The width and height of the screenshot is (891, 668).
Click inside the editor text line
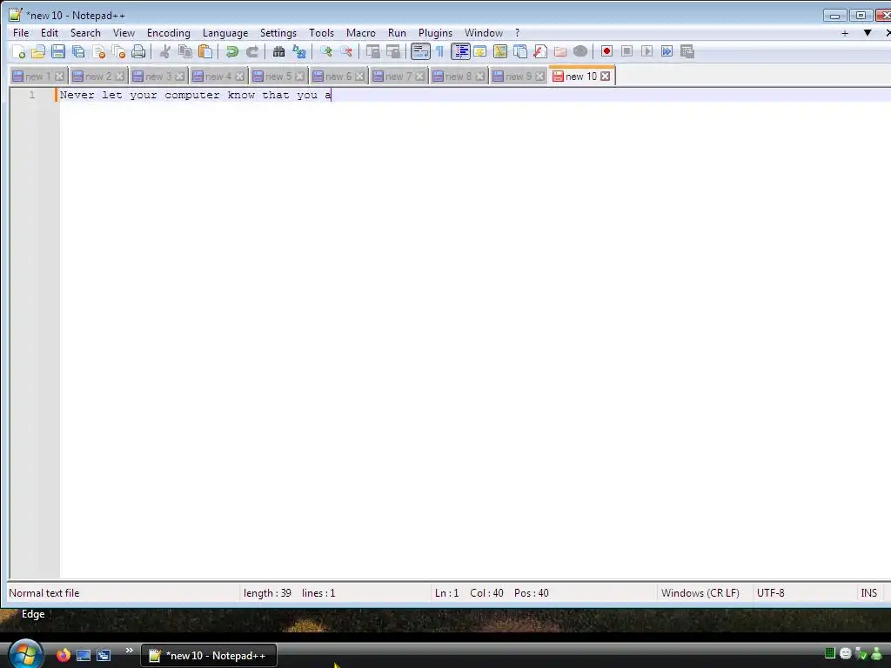(x=474, y=95)
